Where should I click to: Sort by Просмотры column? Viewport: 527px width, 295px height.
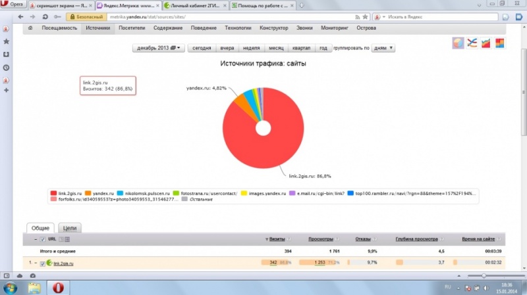[321, 239]
